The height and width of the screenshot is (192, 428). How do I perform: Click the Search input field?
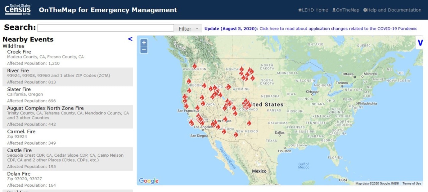tap(106, 28)
